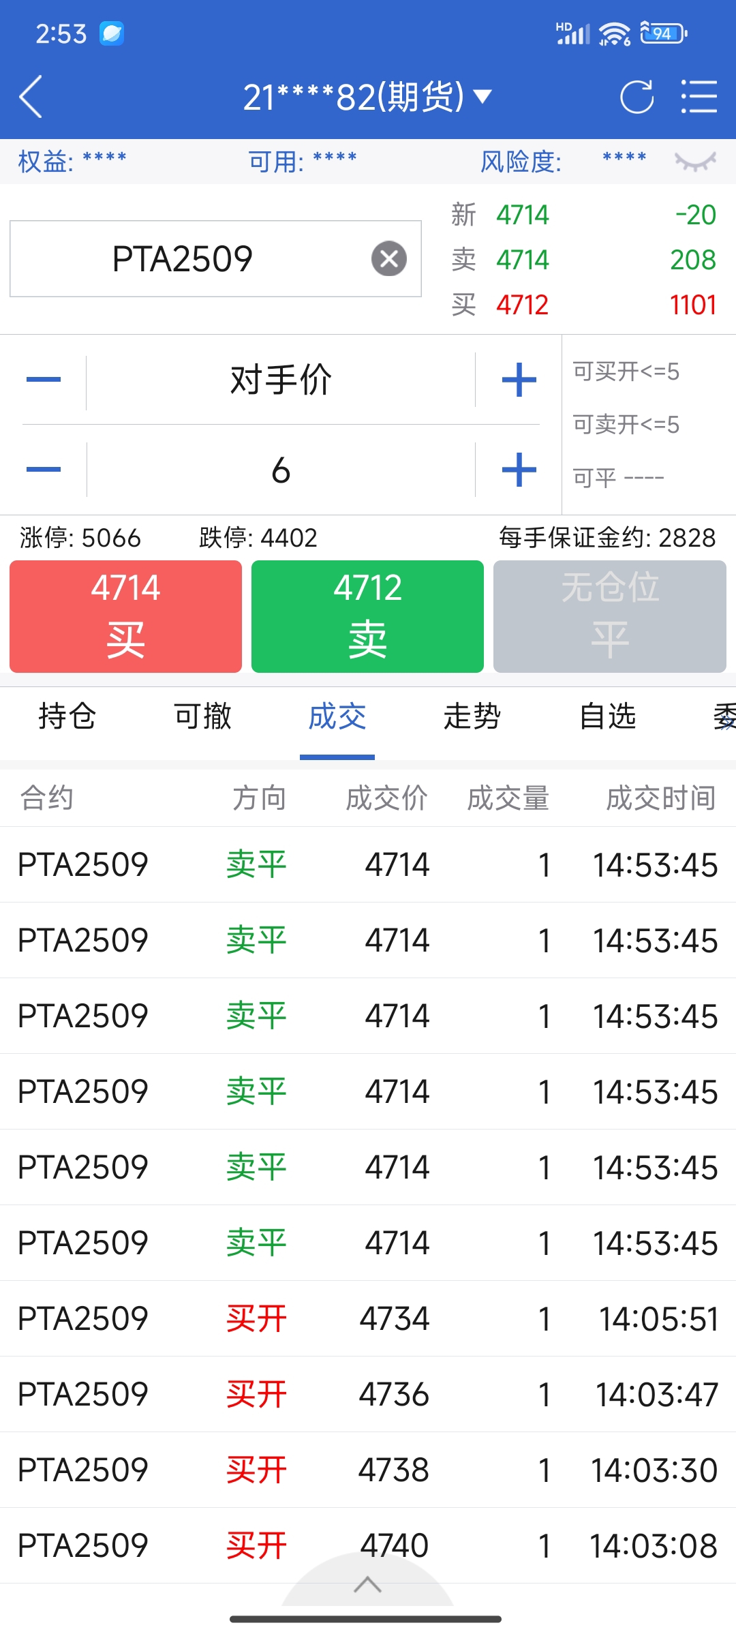
Task: Tap the 成交量 column header
Action: [508, 798]
